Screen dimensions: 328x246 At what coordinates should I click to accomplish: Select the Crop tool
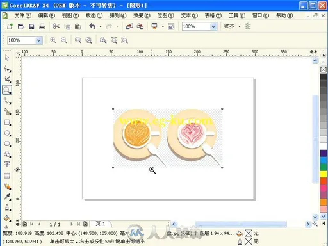pyautogui.click(x=7, y=79)
